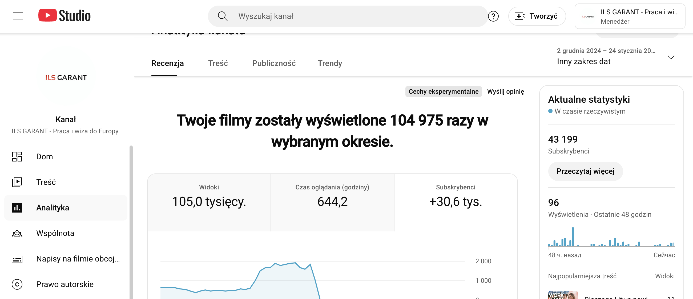Screen dimensions: 693x299
Task: Switch to the Publiczność tab
Action: (274, 63)
